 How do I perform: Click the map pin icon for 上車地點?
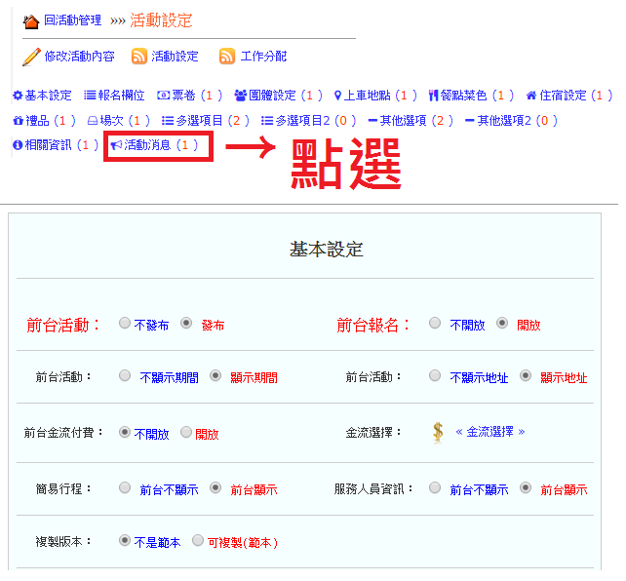pyautogui.click(x=337, y=96)
